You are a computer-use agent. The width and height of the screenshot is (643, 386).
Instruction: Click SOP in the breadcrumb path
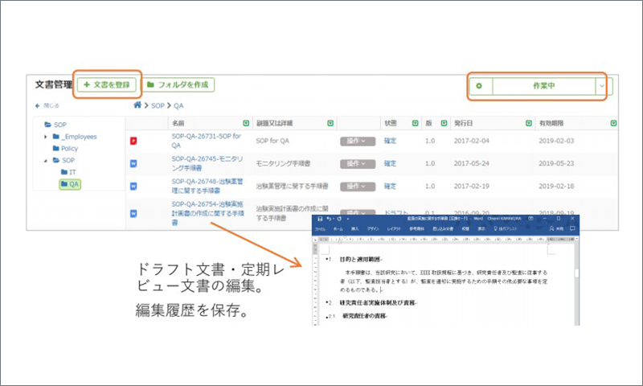pos(158,105)
